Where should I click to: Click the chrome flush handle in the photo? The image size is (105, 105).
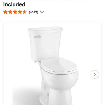[38, 37]
